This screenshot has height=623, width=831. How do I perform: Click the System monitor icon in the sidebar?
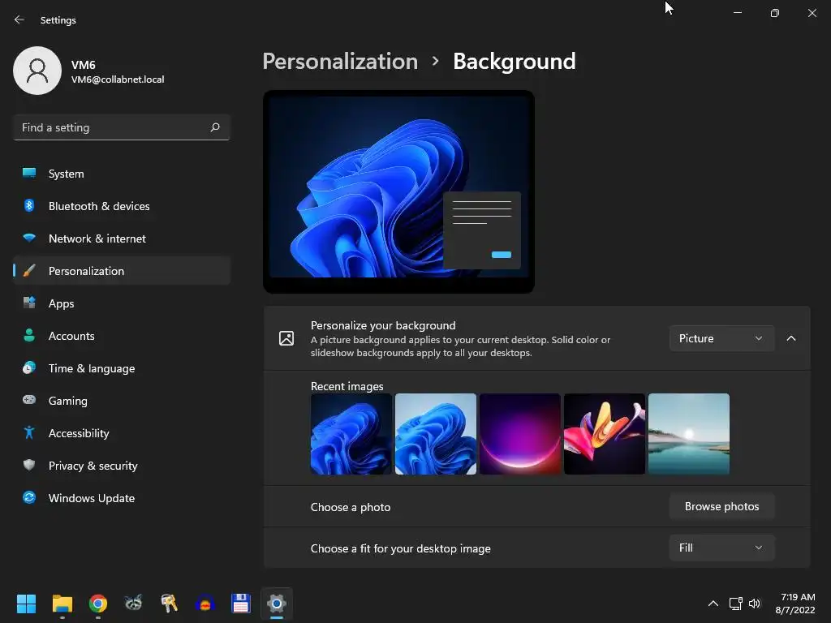point(29,174)
